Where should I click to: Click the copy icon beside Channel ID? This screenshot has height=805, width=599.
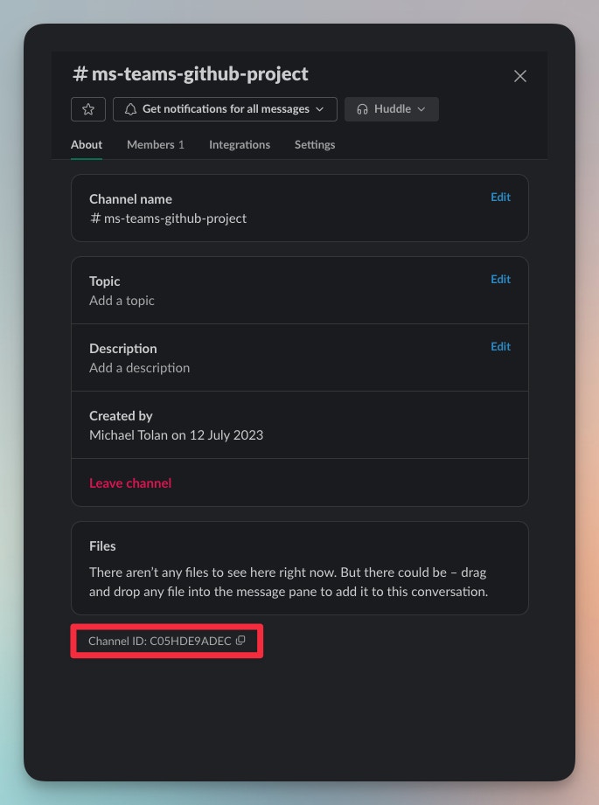[x=240, y=641]
